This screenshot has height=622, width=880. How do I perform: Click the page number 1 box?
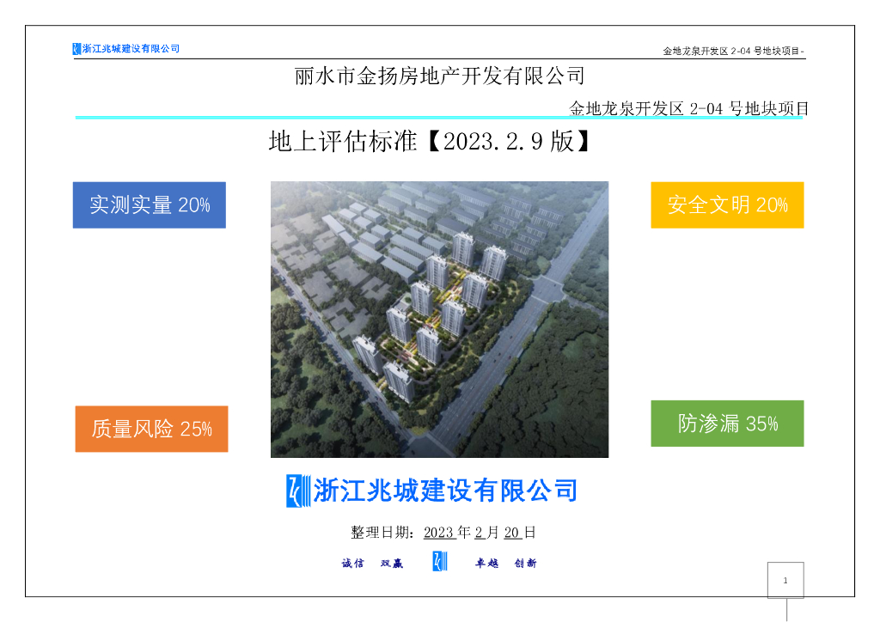pos(785,581)
